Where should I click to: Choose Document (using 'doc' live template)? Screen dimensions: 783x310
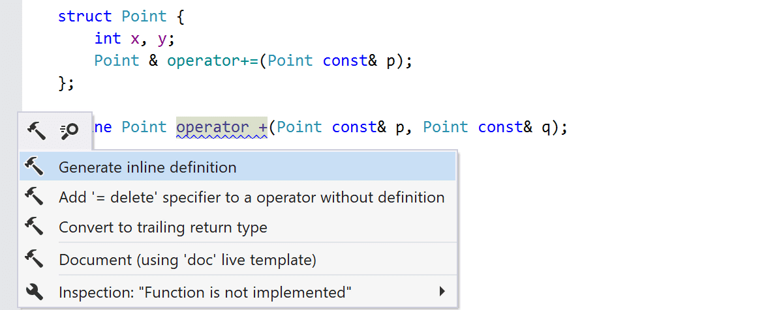coord(238,260)
